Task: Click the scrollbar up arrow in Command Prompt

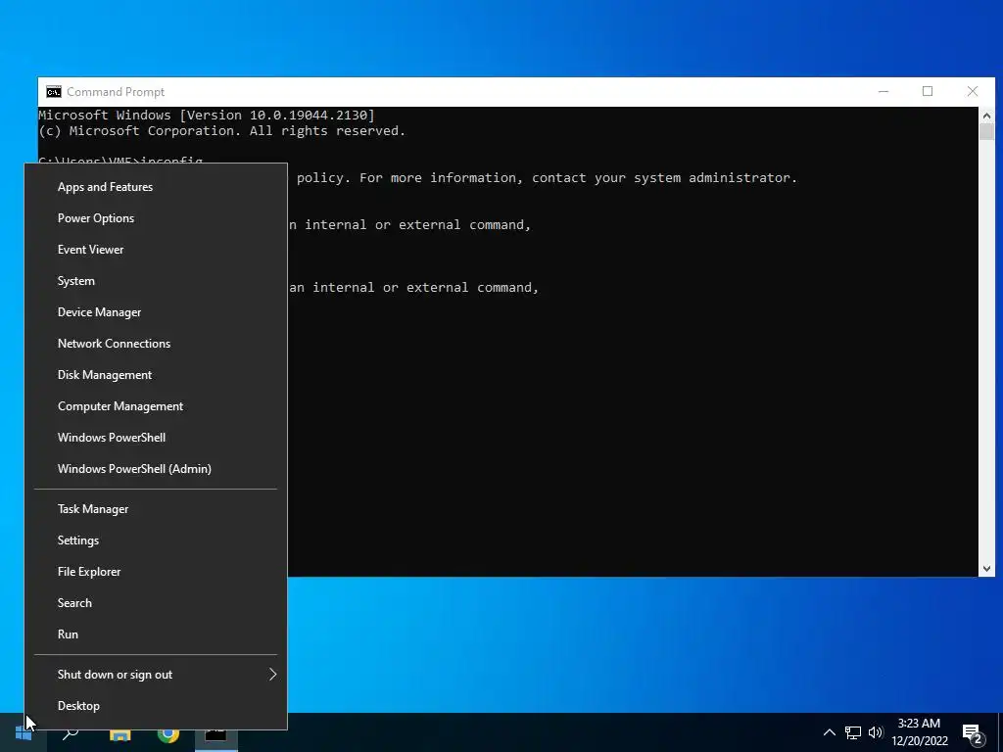Action: [986, 116]
